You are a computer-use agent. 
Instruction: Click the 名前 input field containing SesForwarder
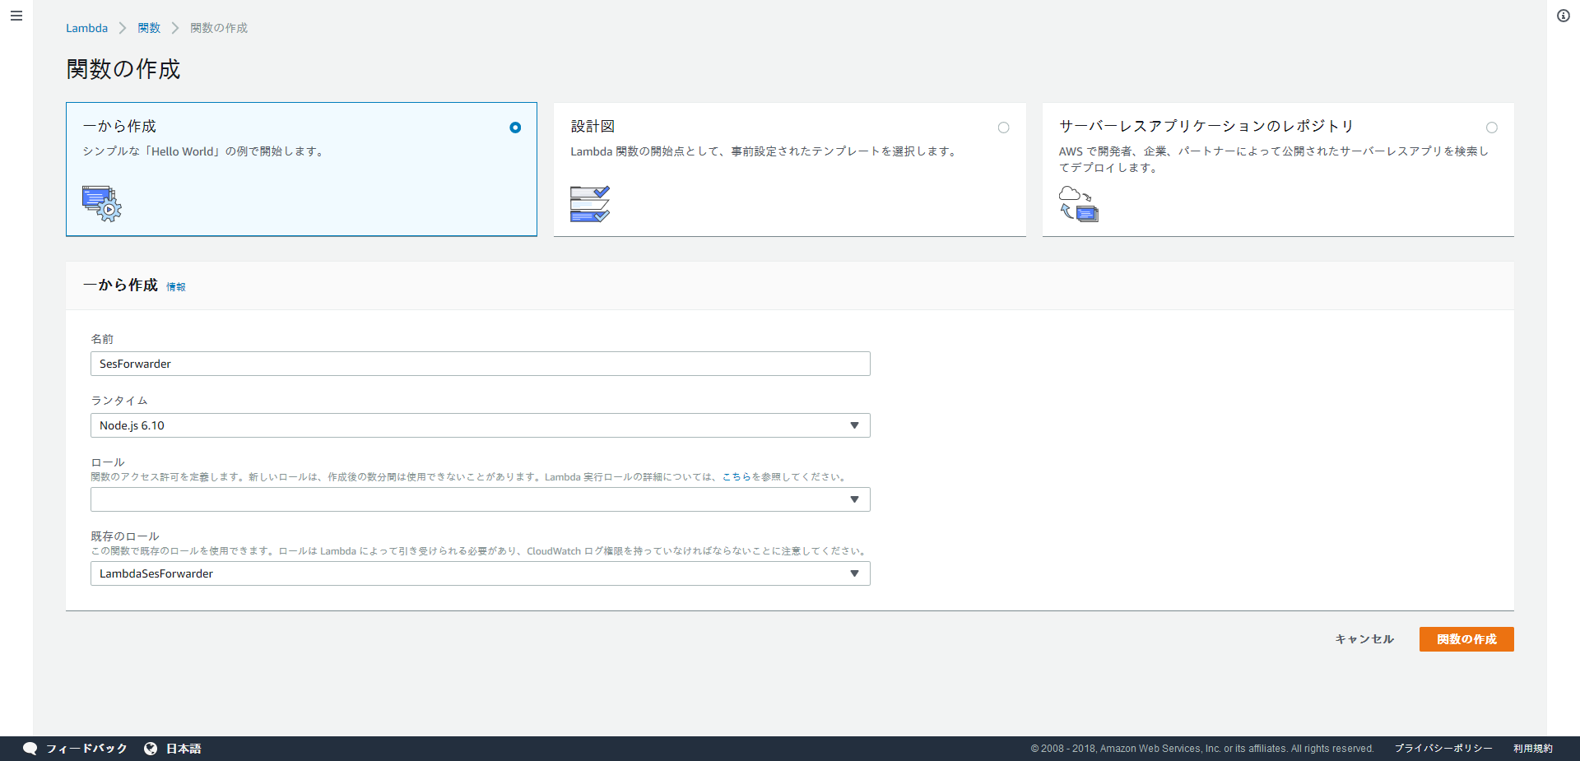pos(481,364)
